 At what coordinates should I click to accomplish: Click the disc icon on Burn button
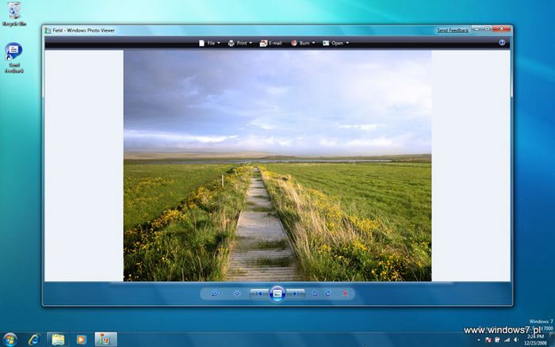[294, 43]
